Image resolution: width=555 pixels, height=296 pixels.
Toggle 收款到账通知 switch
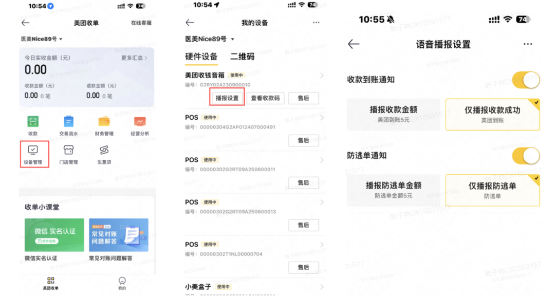pos(526,80)
